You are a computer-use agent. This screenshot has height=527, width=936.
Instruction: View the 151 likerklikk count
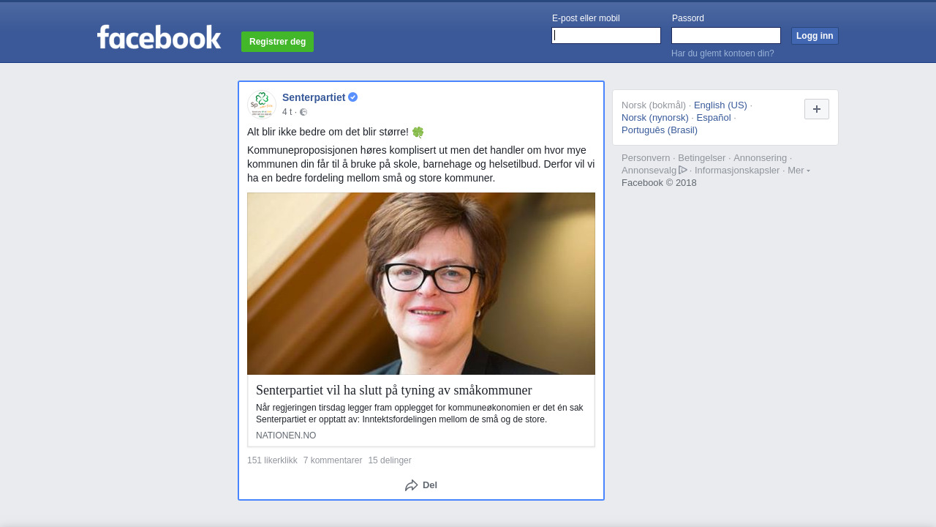tap(272, 460)
